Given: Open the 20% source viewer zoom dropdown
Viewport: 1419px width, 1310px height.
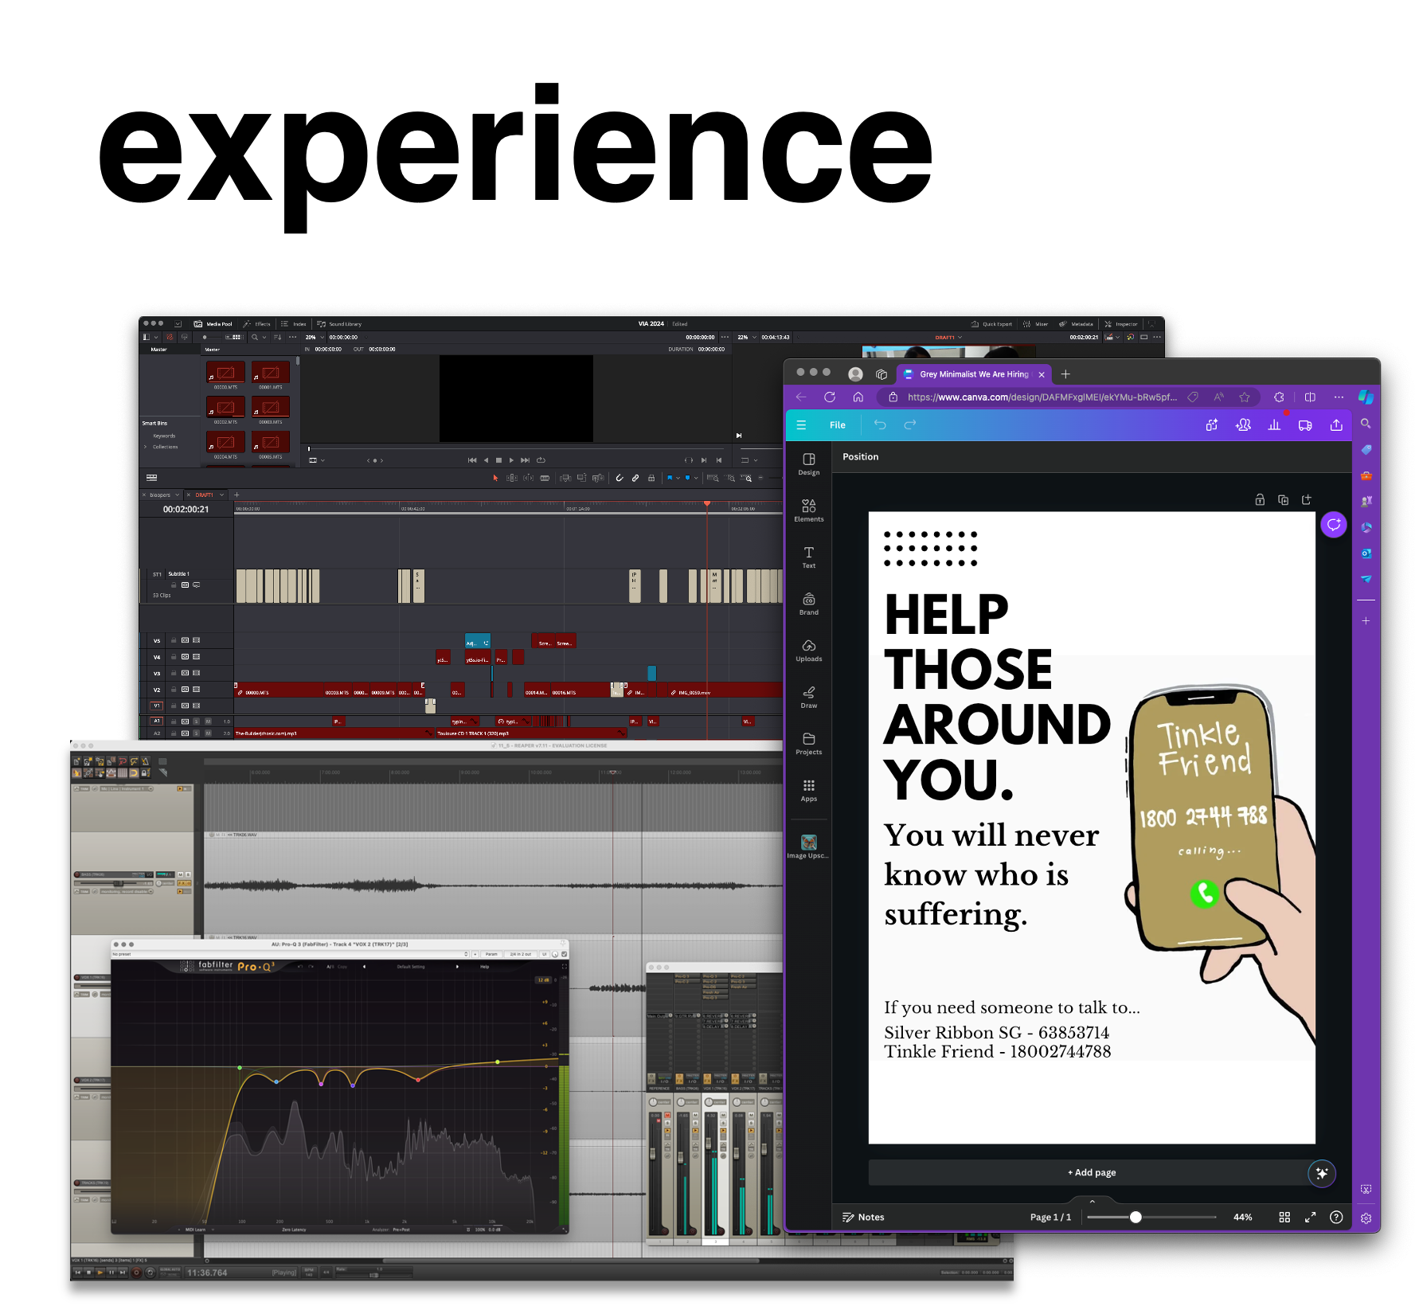Looking at the screenshot, I should pyautogui.click(x=322, y=338).
